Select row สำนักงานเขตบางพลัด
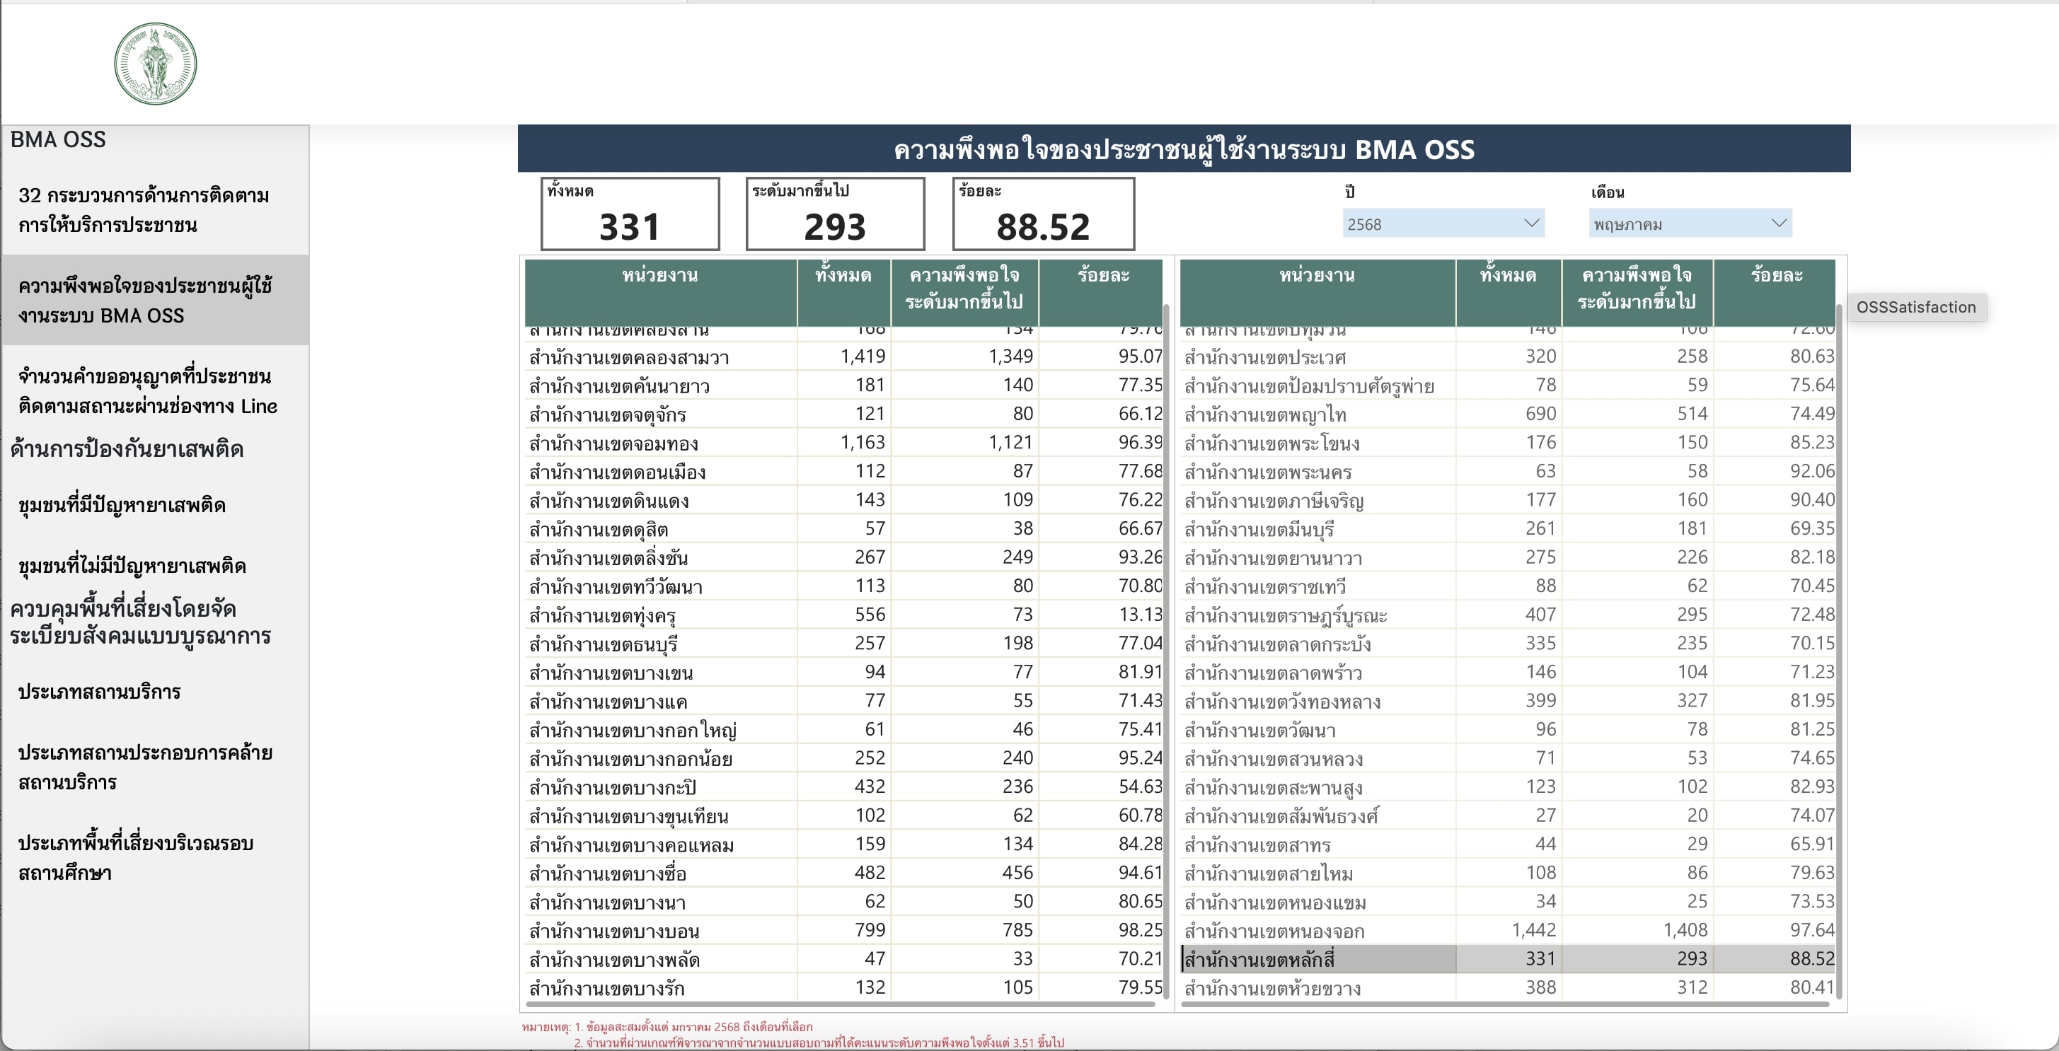 (844, 959)
